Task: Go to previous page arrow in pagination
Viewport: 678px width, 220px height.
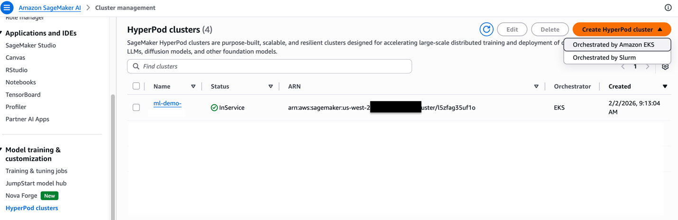Action: (x=623, y=67)
